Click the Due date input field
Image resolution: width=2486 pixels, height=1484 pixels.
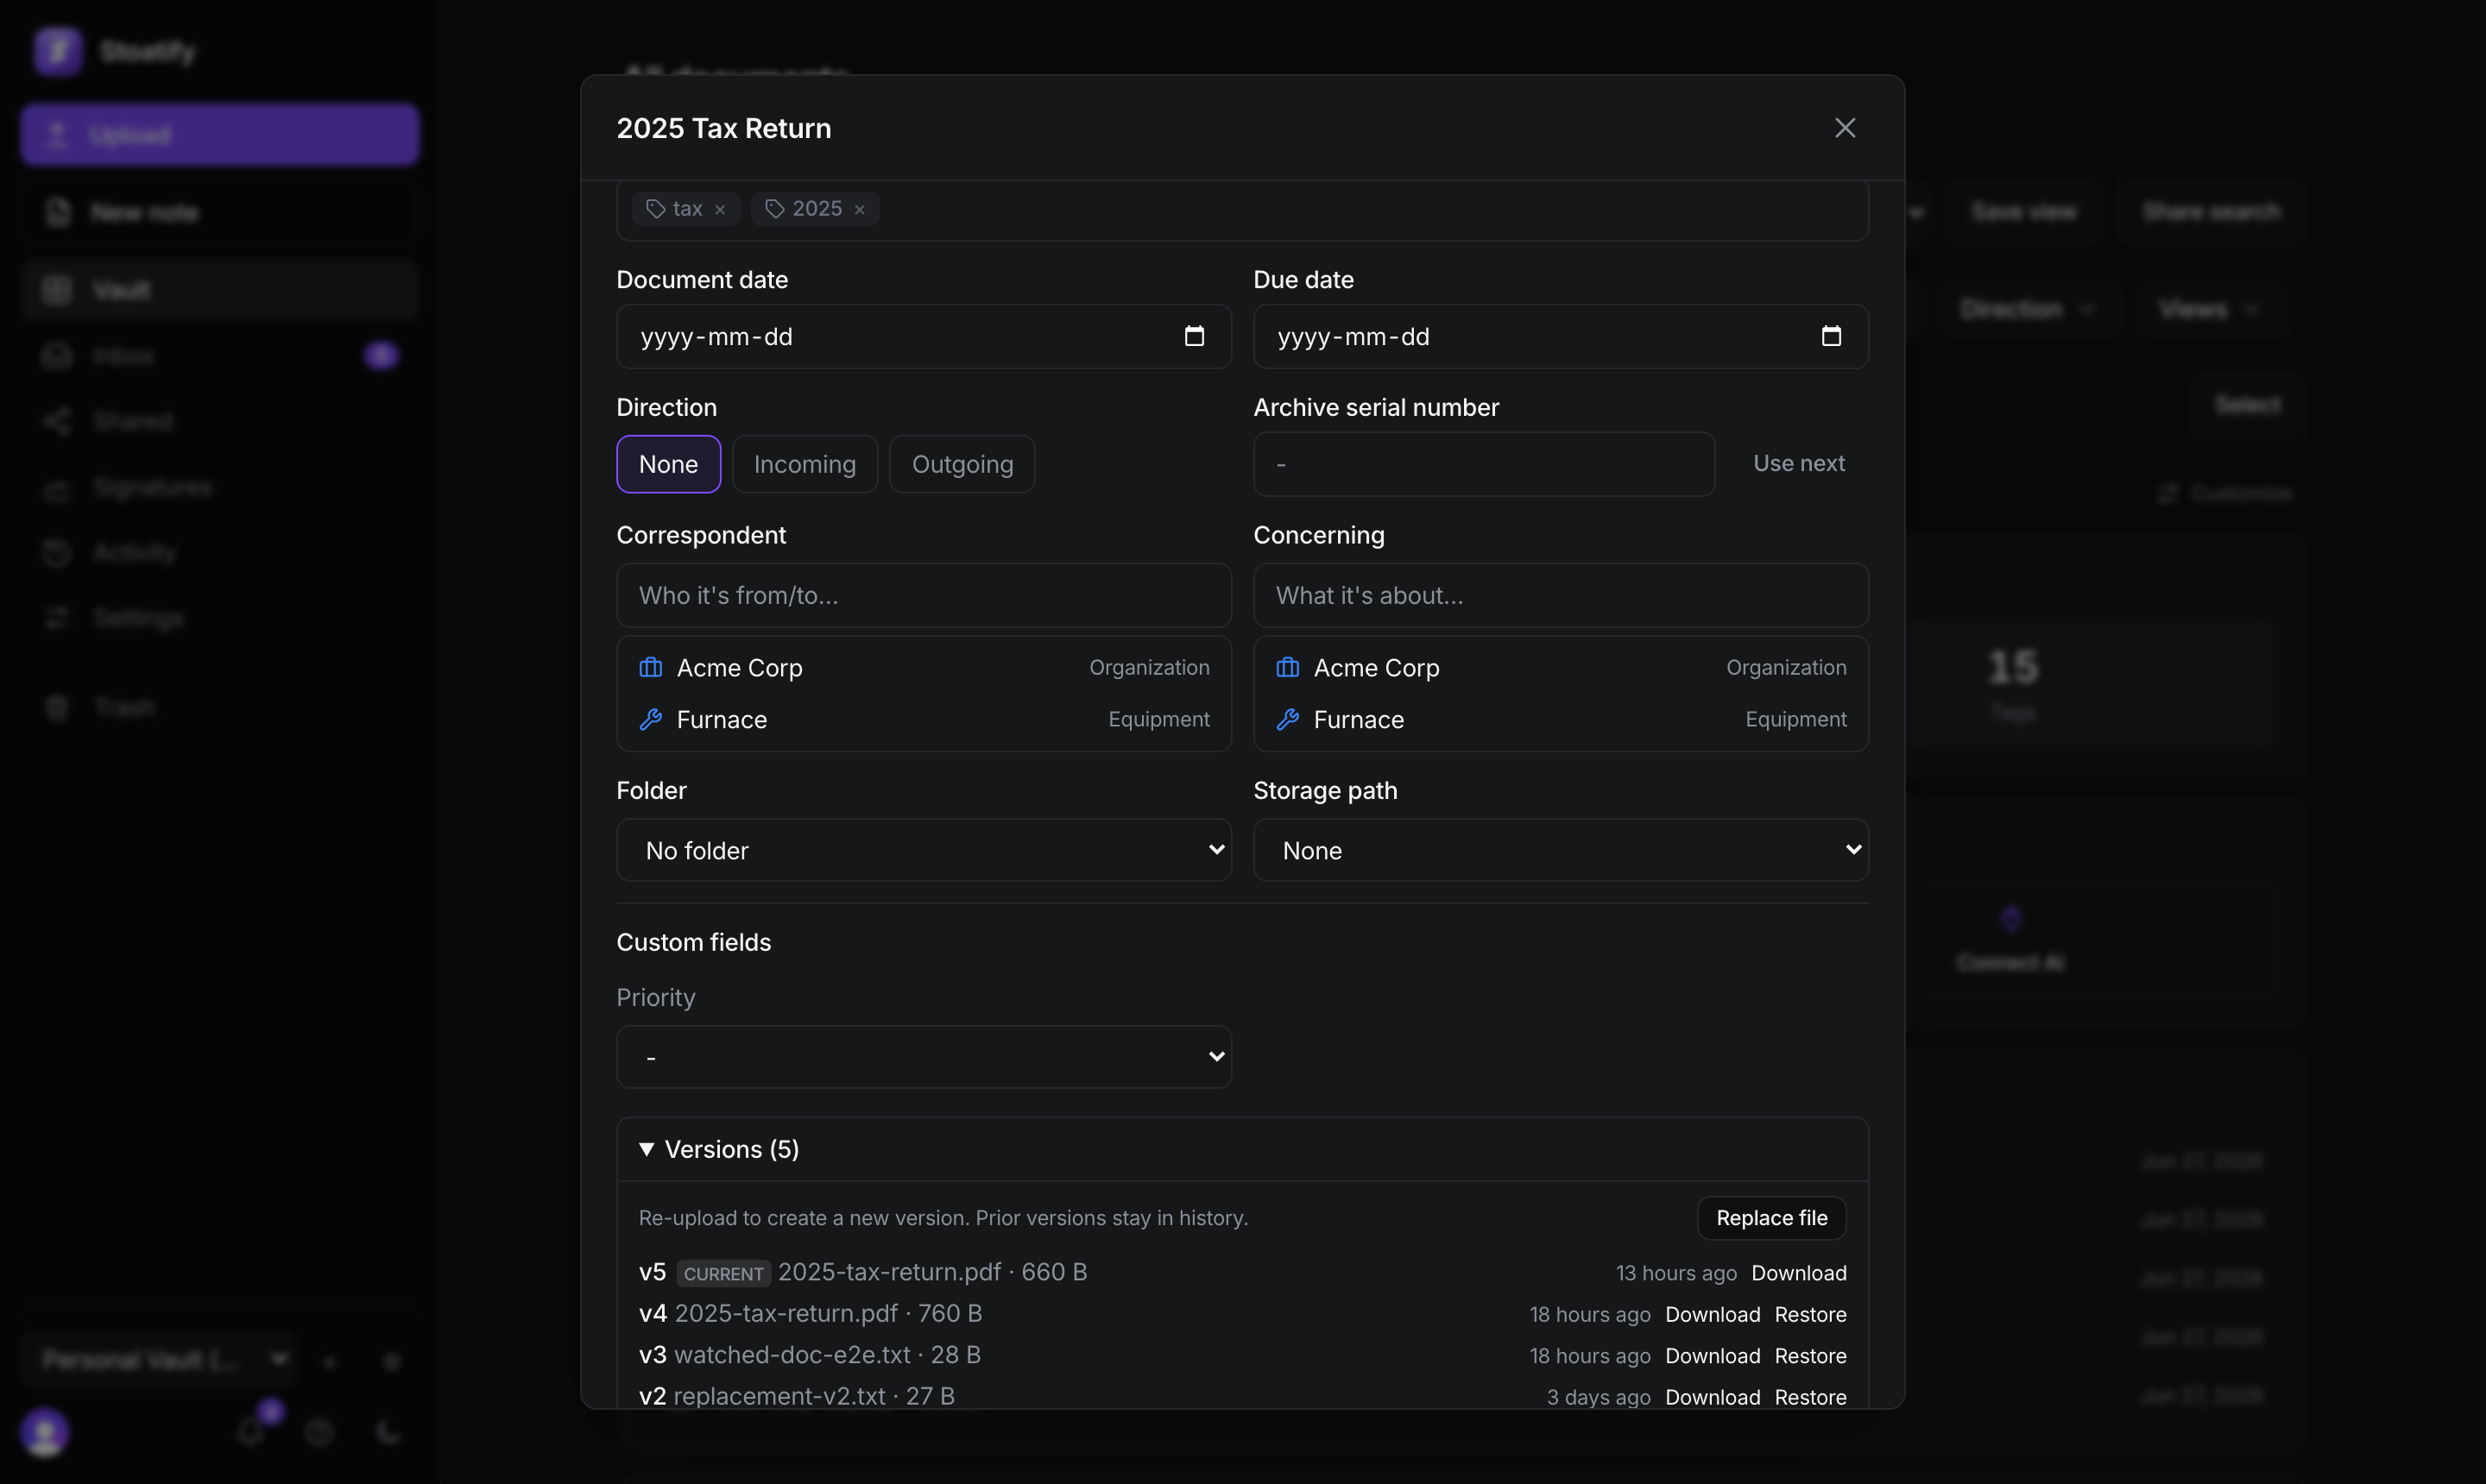(1560, 337)
